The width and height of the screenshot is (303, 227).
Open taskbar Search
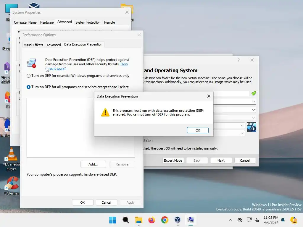tap(125, 220)
